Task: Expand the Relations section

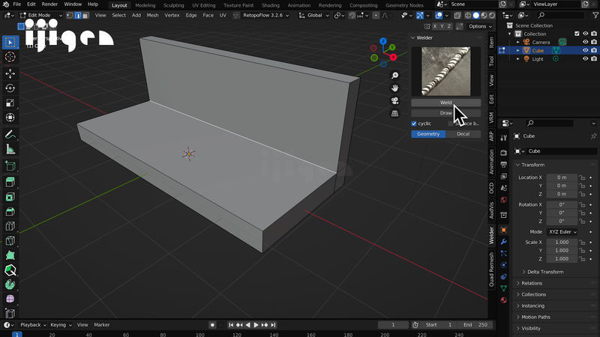Action: (532, 284)
